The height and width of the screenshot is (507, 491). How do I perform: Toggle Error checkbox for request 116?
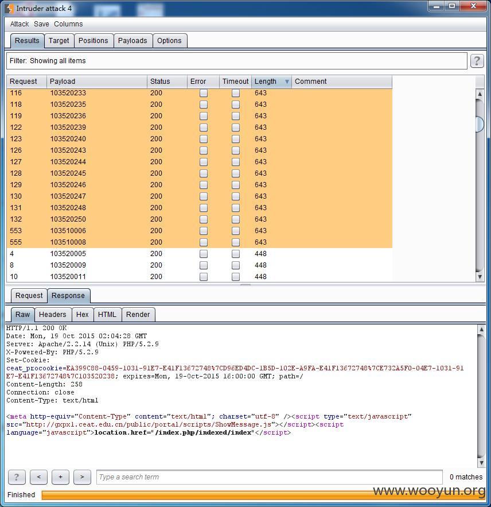click(204, 93)
